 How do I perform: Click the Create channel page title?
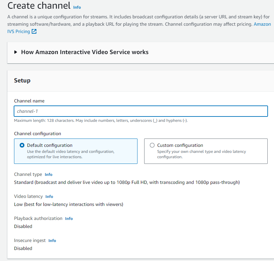tap(39, 6)
